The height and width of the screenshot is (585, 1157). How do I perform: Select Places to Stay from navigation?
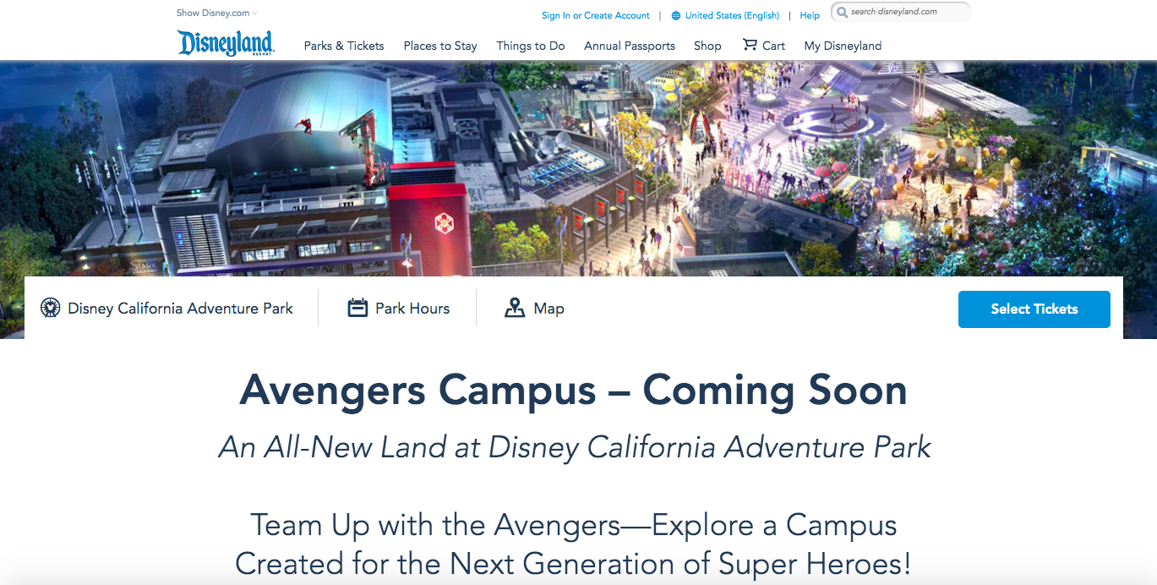(439, 46)
